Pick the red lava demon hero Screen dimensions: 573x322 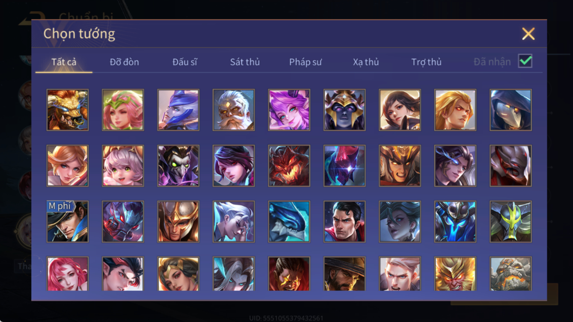click(x=289, y=165)
